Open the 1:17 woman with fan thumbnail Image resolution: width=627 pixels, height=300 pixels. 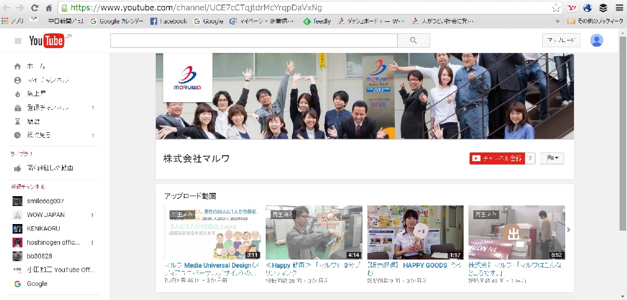(x=415, y=232)
